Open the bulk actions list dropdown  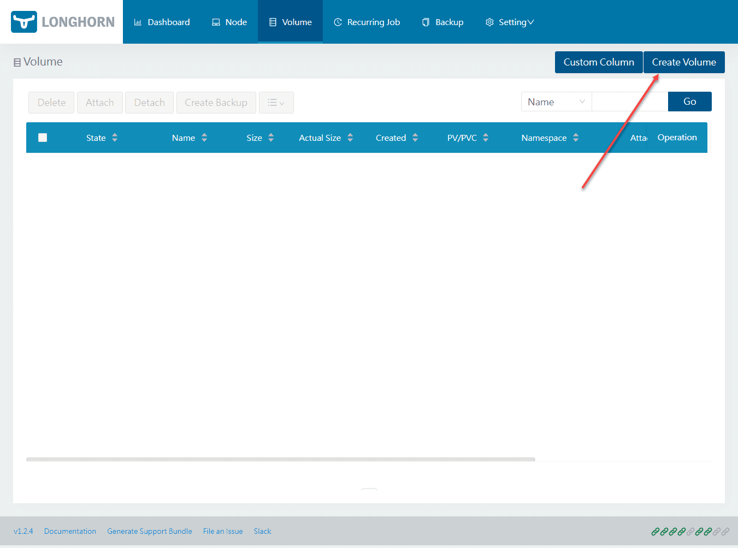click(x=276, y=103)
